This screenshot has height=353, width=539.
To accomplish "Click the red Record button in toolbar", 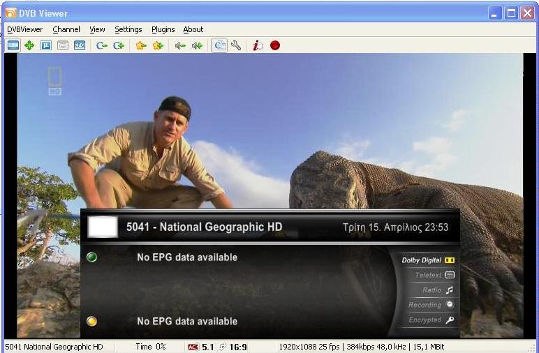I will point(275,45).
